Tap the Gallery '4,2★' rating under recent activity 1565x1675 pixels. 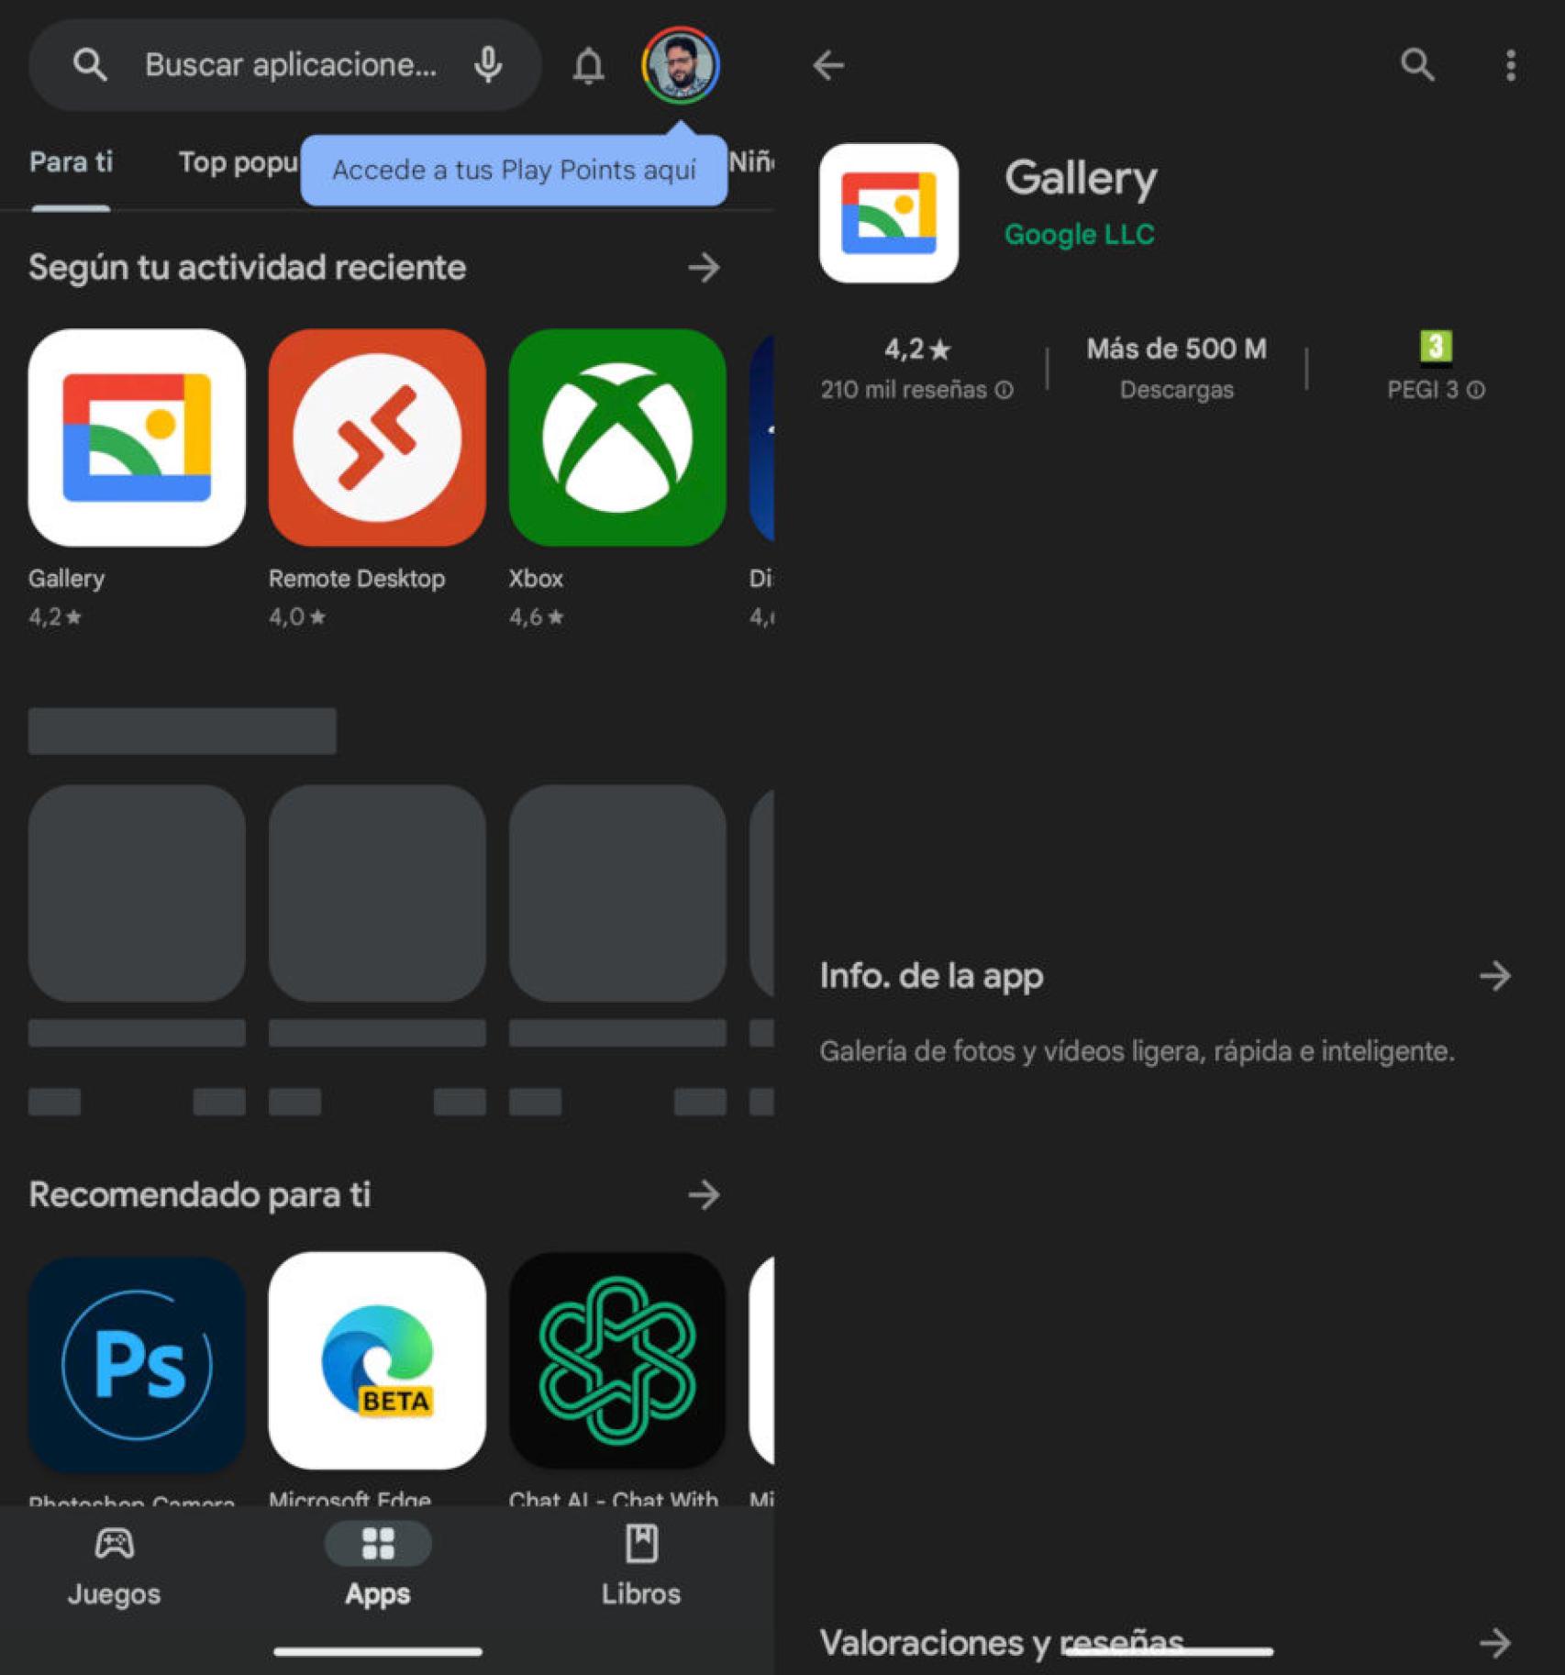(x=55, y=617)
